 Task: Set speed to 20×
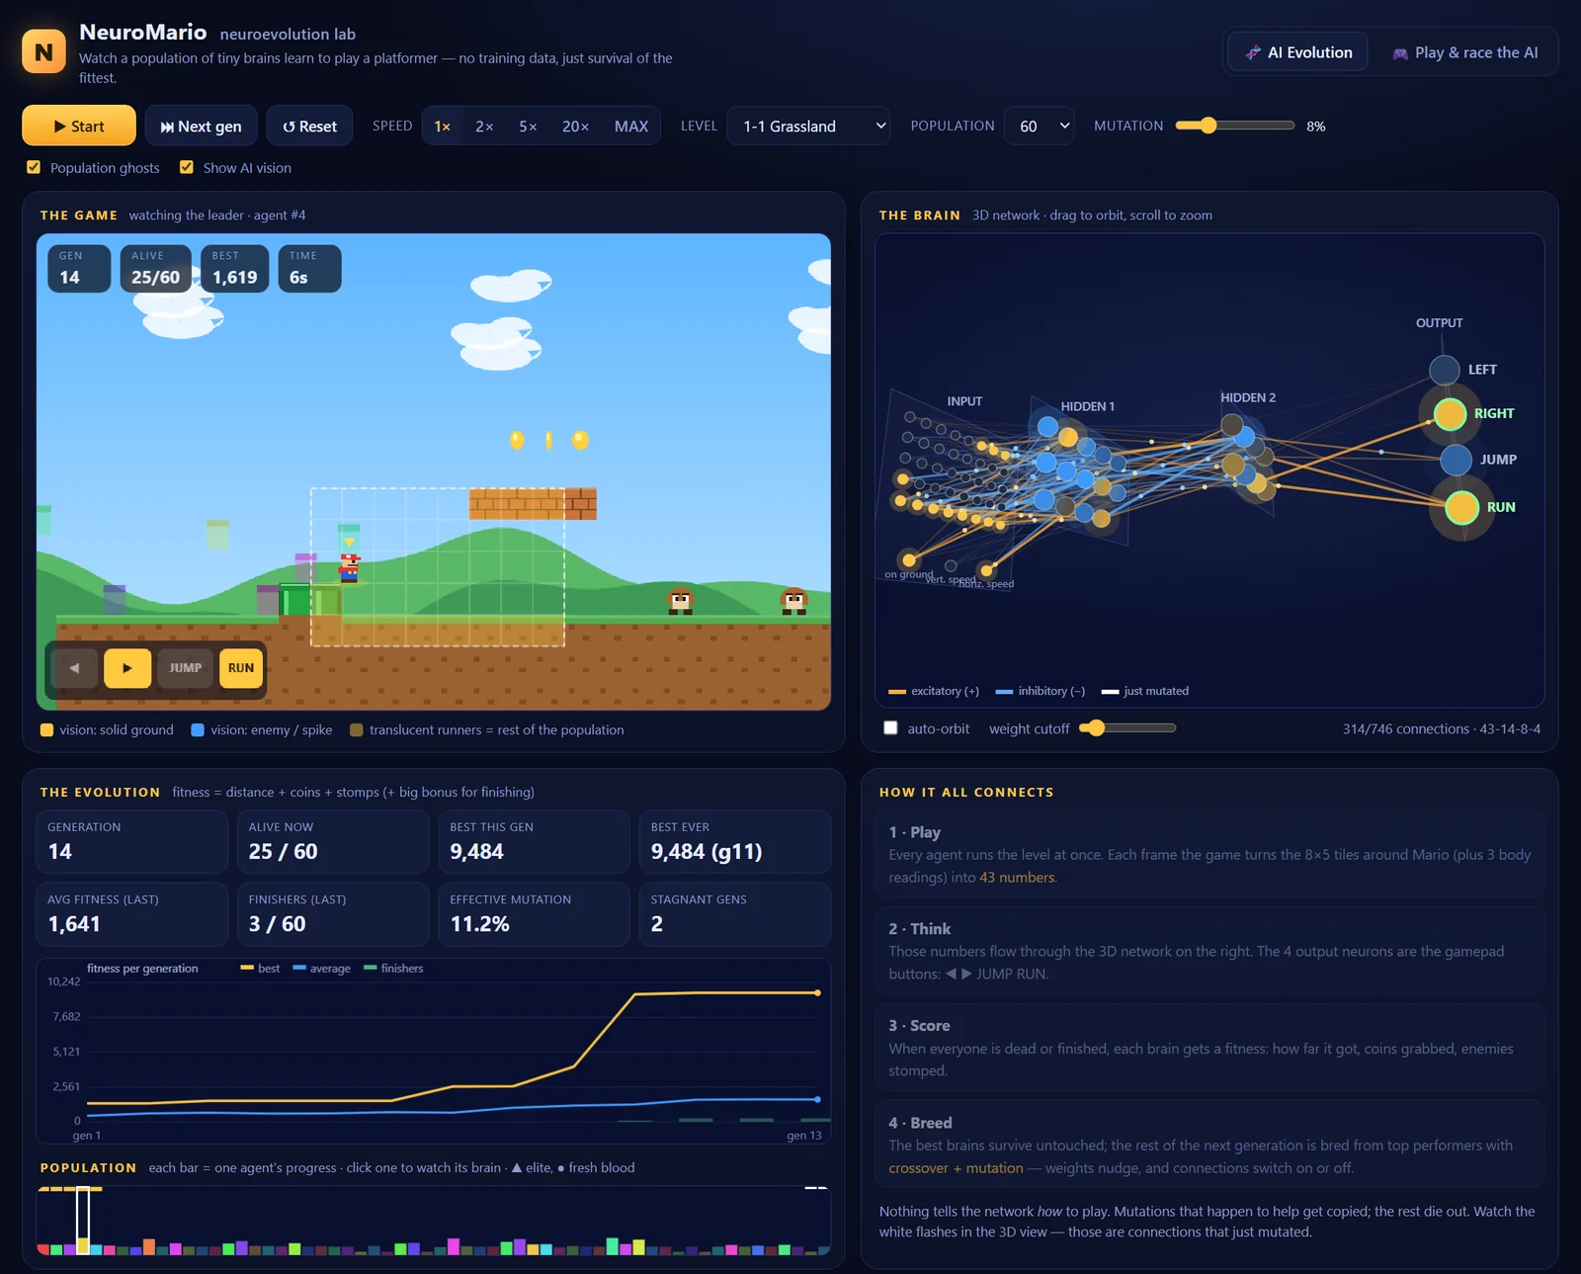(575, 127)
